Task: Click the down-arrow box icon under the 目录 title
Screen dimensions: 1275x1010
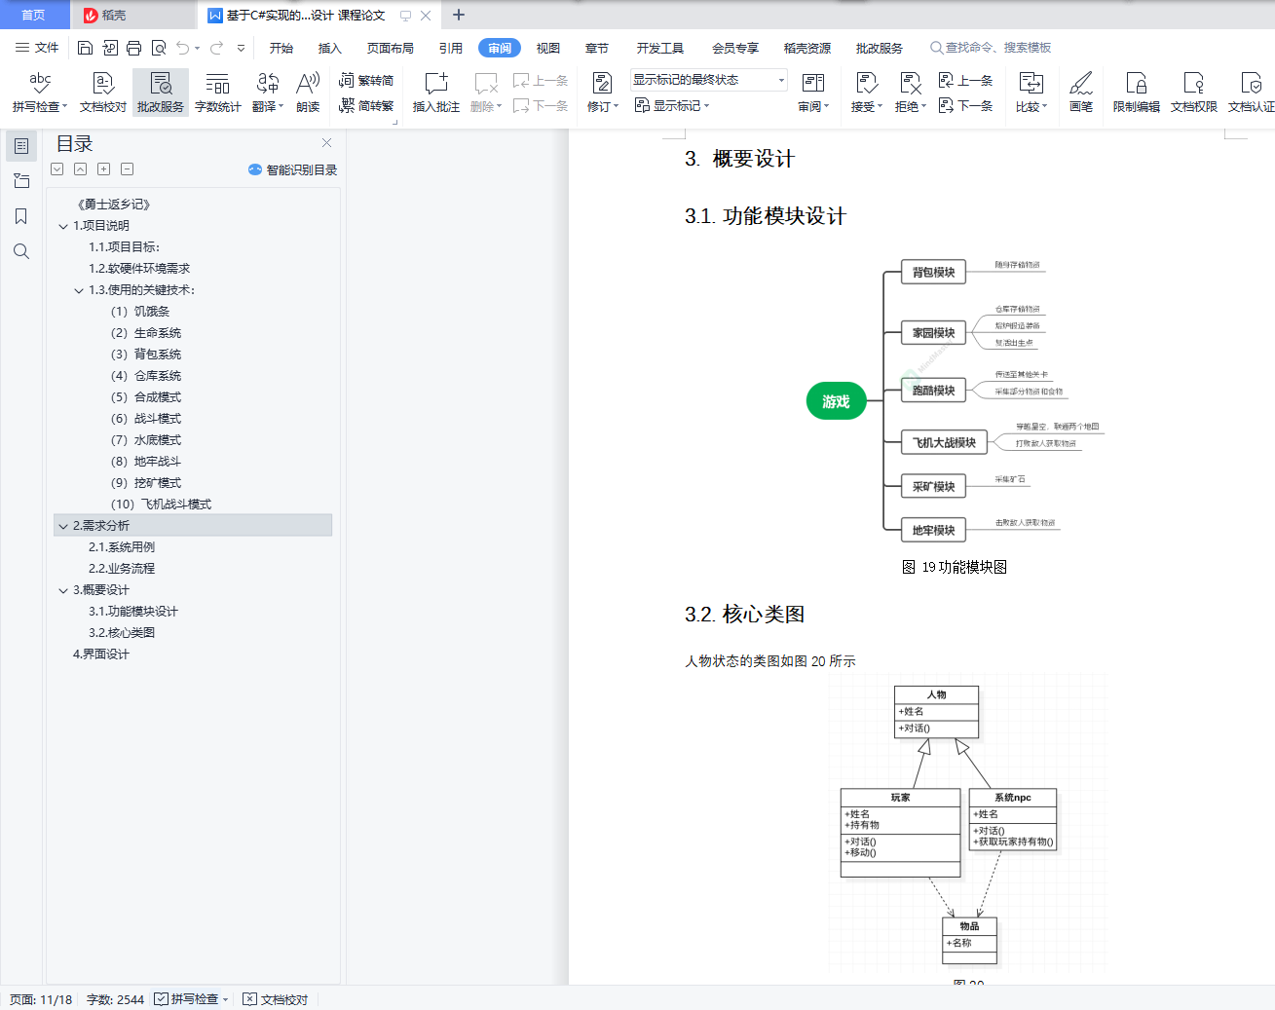Action: tap(57, 169)
